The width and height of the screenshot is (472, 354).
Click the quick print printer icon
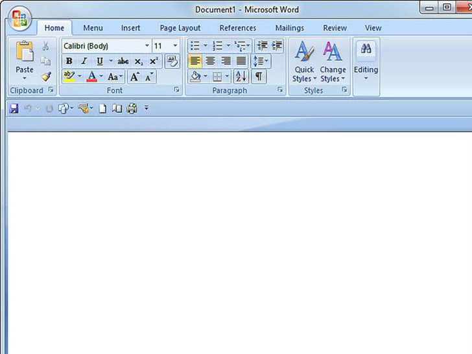pos(132,108)
